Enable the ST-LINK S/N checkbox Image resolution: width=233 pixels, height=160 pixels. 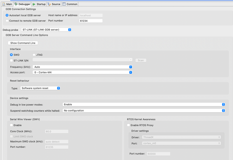pyautogui.click(x=11, y=60)
